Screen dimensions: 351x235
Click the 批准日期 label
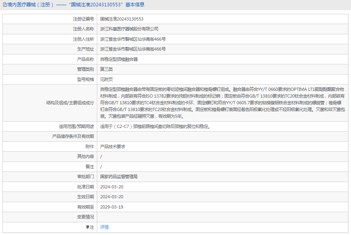click(85, 187)
